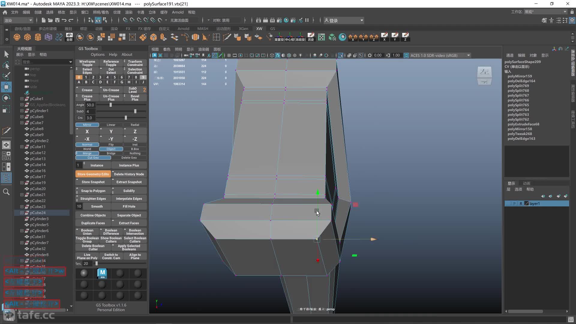Click the New Scene icon
Screen dimensions: 576x324
coord(43,20)
